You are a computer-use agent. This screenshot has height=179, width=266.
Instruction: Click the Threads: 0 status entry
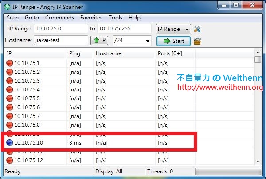tap(160, 171)
